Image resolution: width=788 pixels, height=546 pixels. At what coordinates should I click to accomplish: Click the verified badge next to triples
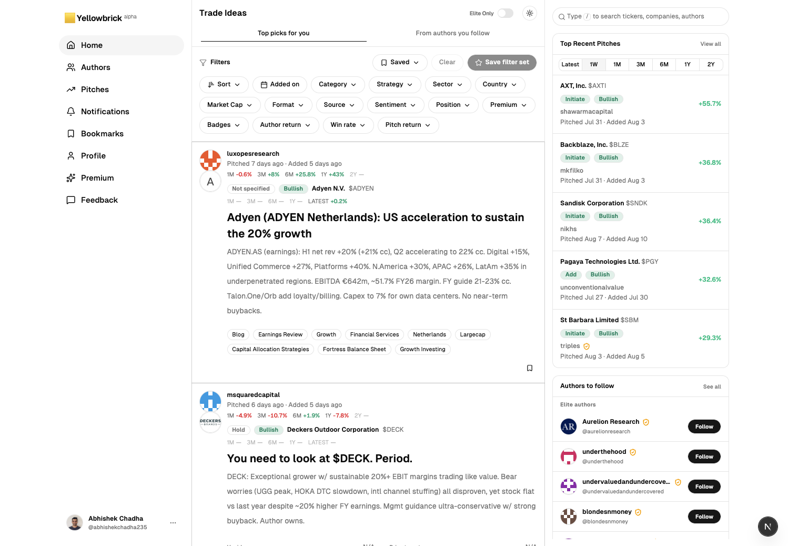(x=587, y=346)
